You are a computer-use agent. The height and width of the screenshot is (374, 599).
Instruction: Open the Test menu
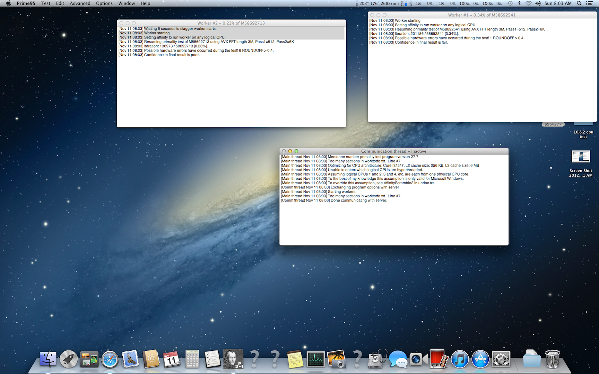46,3
